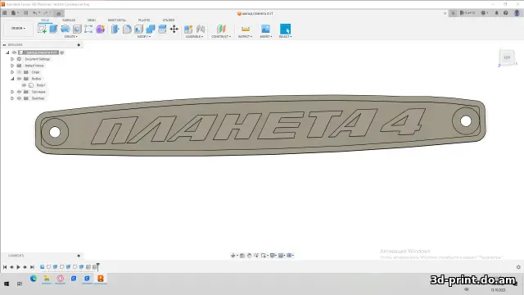Open the Data Panel grid icon
Viewport: 524px width, 295px height.
(5, 13)
